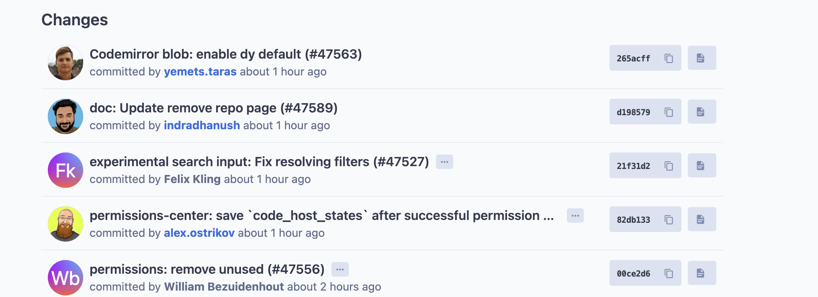The width and height of the screenshot is (818, 297).
Task: Click William Bezuidenhout's Wb avatar
Action: [x=65, y=277]
